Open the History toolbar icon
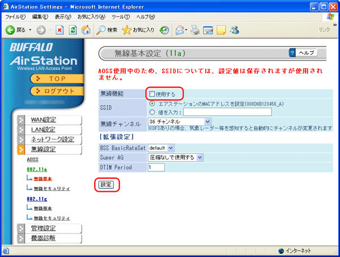Screen dimensions: 340x257 [164, 30]
